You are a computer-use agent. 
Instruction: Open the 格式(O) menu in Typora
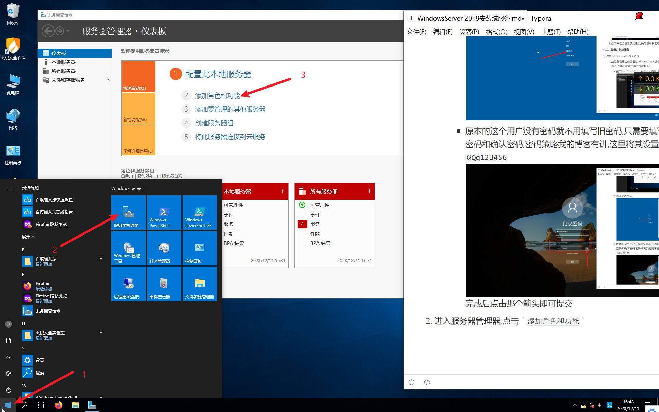(x=496, y=32)
